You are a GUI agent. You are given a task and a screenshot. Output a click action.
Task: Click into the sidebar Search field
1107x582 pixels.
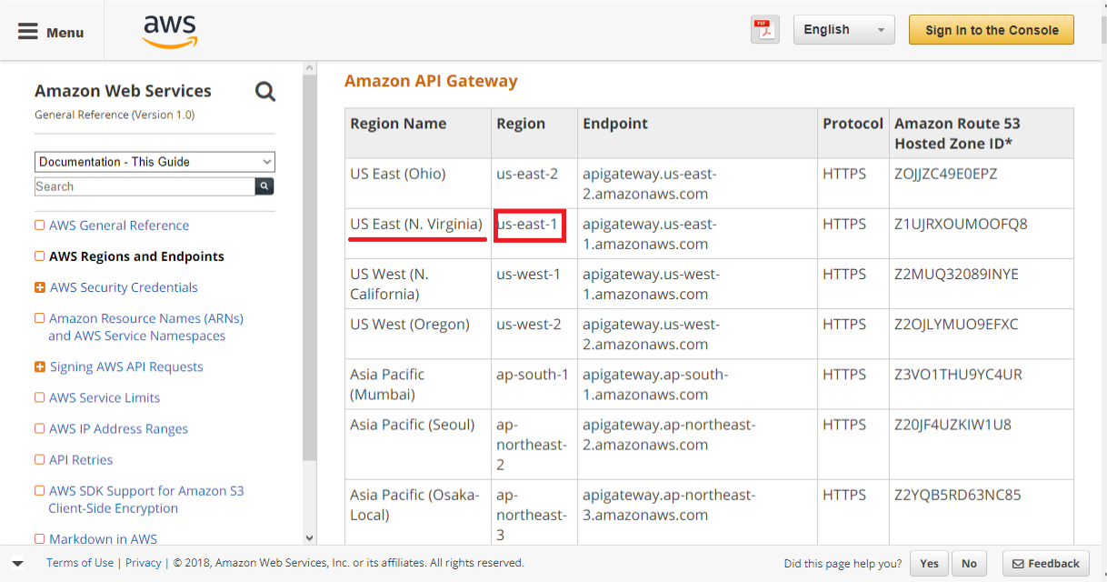pos(145,186)
